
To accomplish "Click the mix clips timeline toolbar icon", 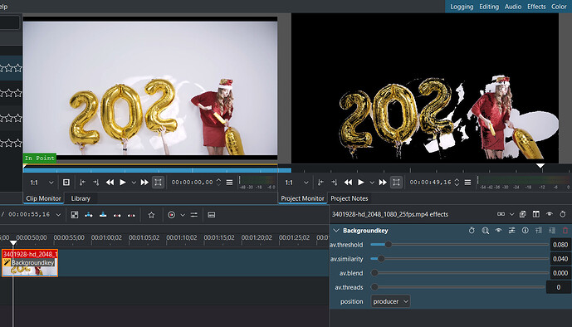I will click(75, 215).
